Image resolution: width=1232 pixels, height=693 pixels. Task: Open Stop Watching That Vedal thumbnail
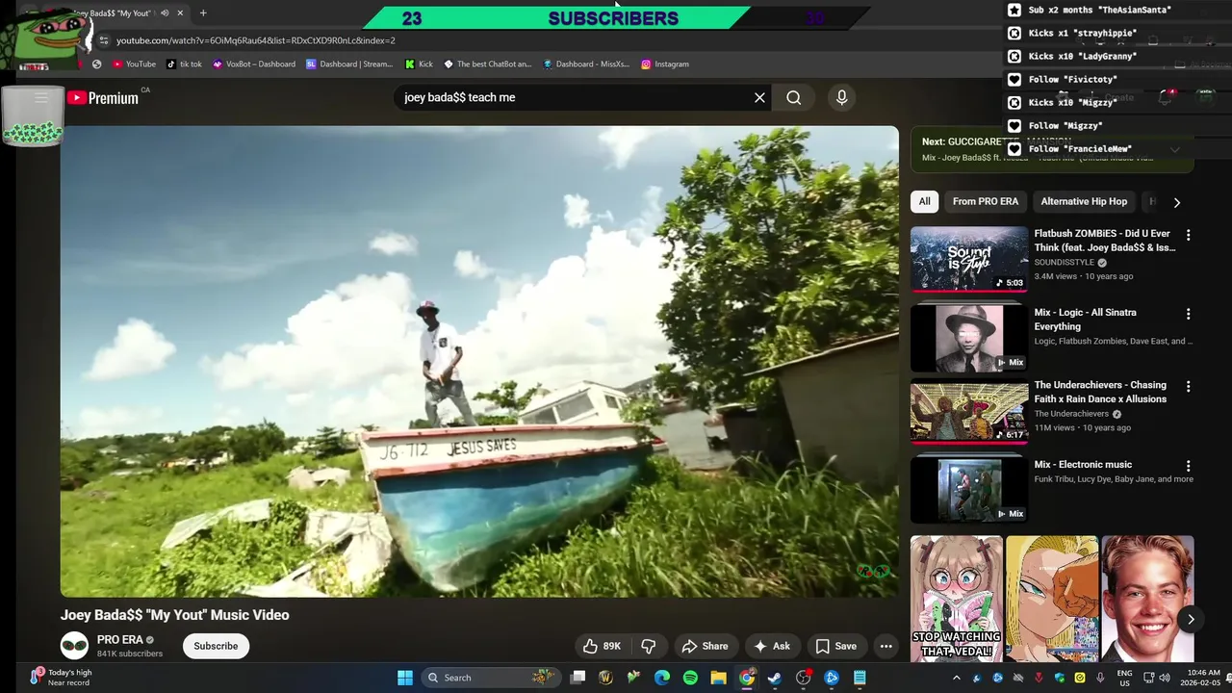pyautogui.click(x=957, y=599)
